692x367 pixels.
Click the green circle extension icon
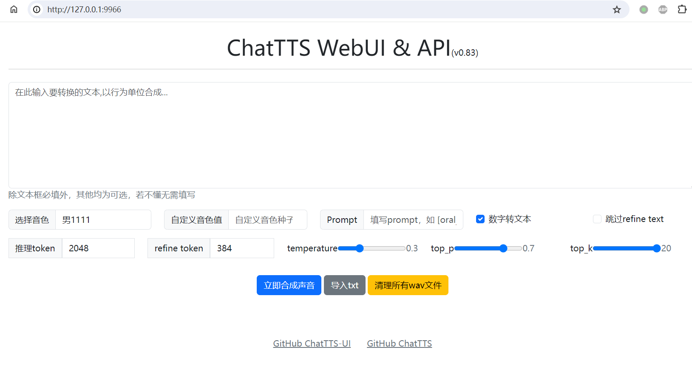tap(644, 9)
